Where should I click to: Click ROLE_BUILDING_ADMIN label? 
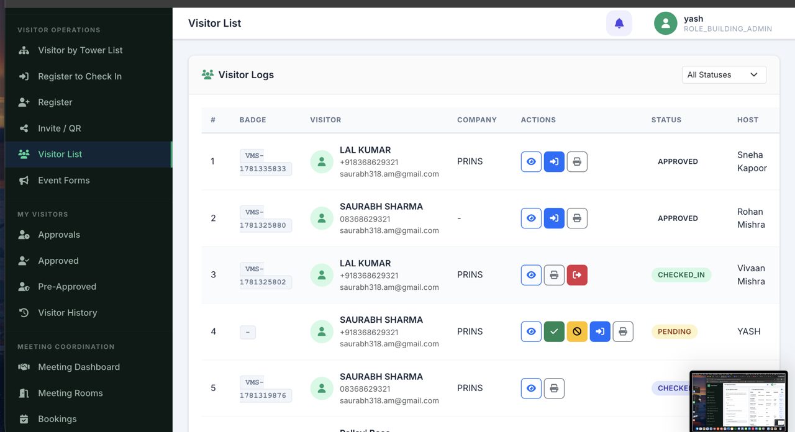(728, 29)
